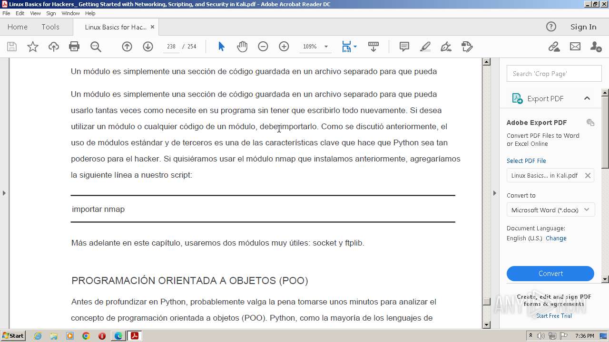Image resolution: width=609 pixels, height=342 pixels.
Task: Add a comment with the speech bubble icon
Action: (x=404, y=47)
